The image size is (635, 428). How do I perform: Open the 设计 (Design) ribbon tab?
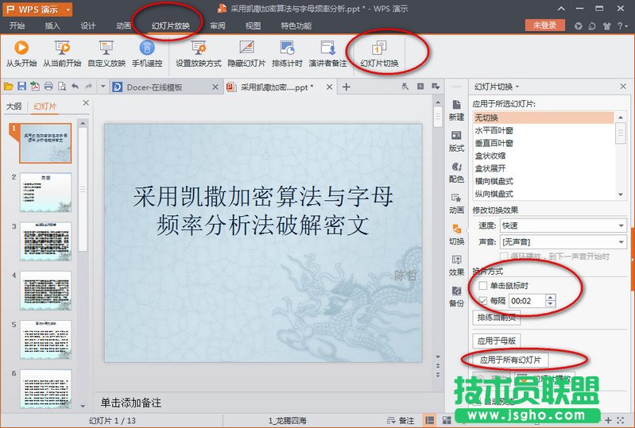click(x=88, y=26)
